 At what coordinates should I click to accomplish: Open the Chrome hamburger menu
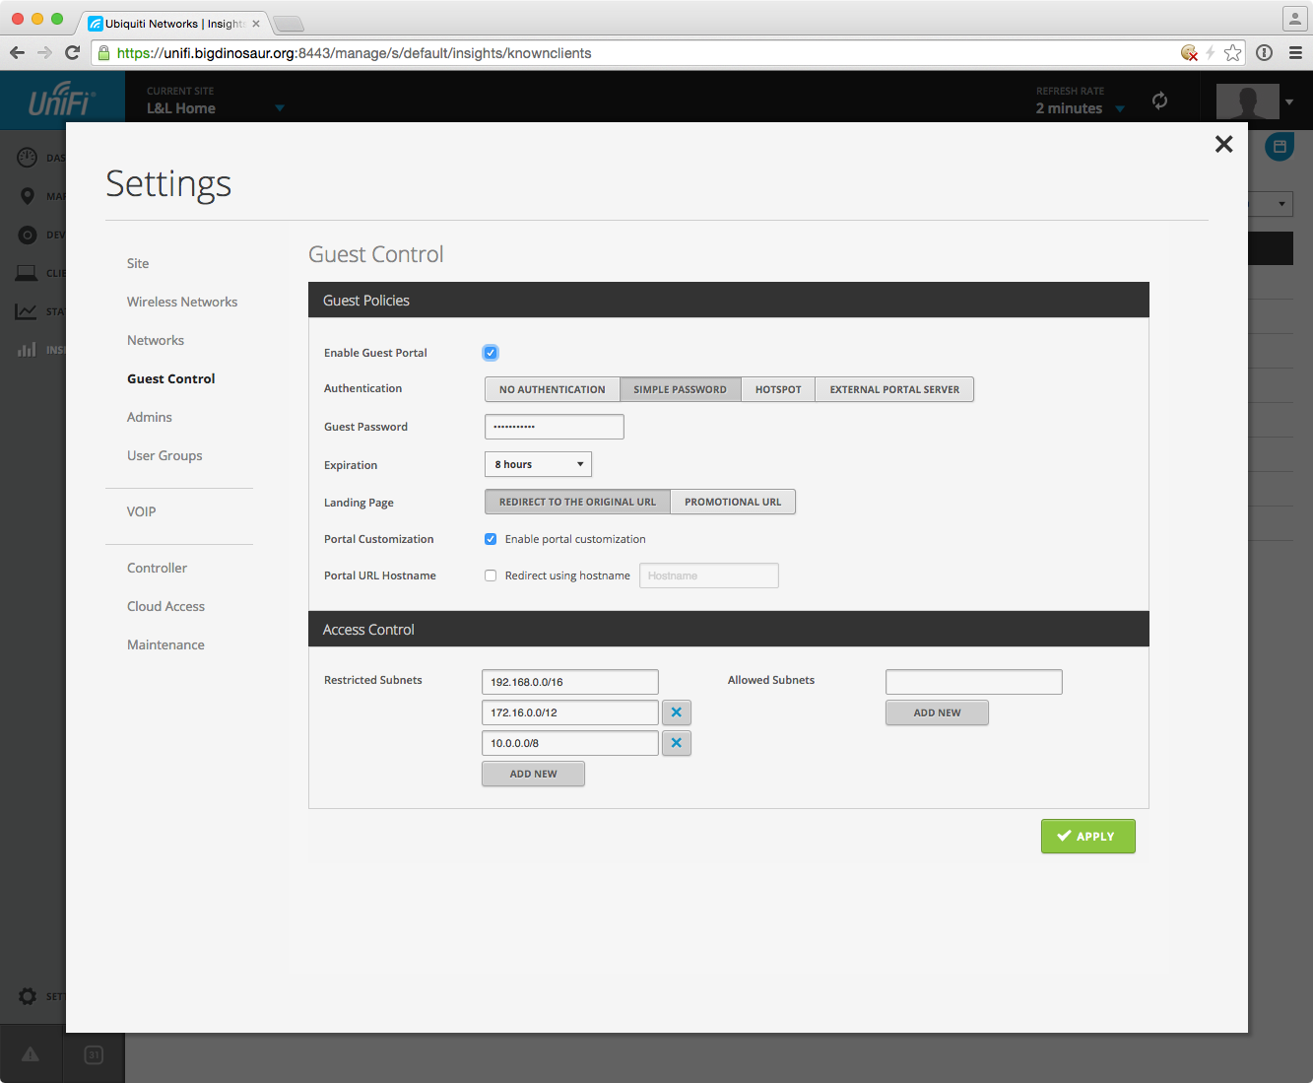(1295, 53)
